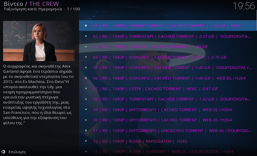Choose source 03 TORLOCK cached torrent

pyautogui.click(x=168, y=47)
